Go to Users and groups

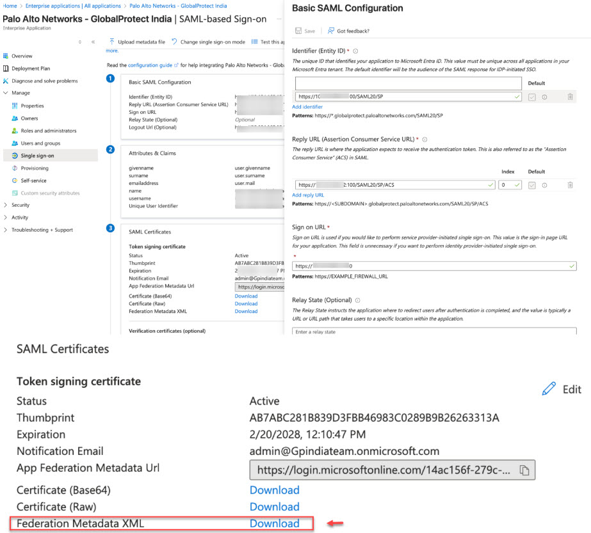point(40,143)
